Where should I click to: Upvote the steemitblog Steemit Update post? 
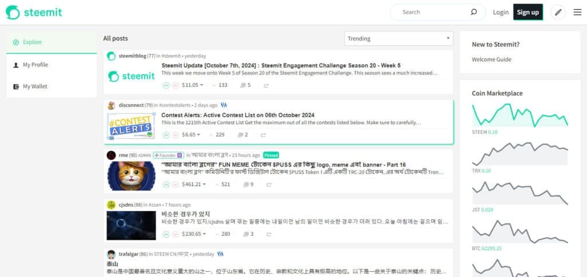click(x=166, y=85)
